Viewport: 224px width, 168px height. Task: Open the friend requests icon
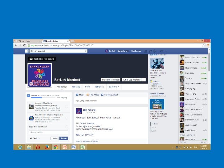[146, 51]
